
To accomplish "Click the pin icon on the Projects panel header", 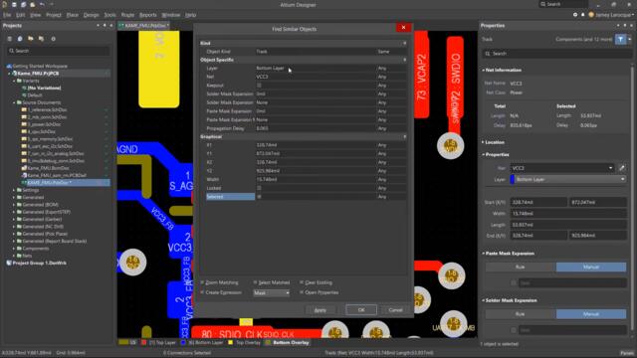I will pyautogui.click(x=105, y=25).
